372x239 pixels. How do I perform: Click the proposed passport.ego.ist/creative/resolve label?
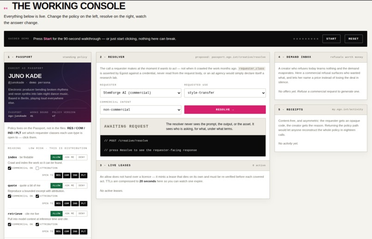(230, 57)
